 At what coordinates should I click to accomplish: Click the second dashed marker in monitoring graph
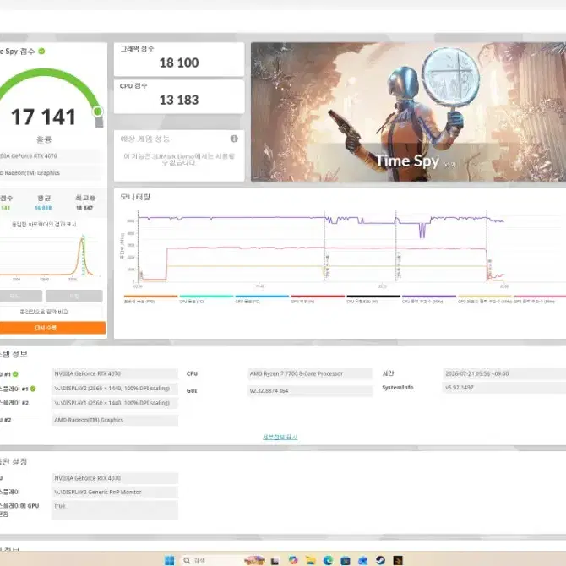(396, 246)
